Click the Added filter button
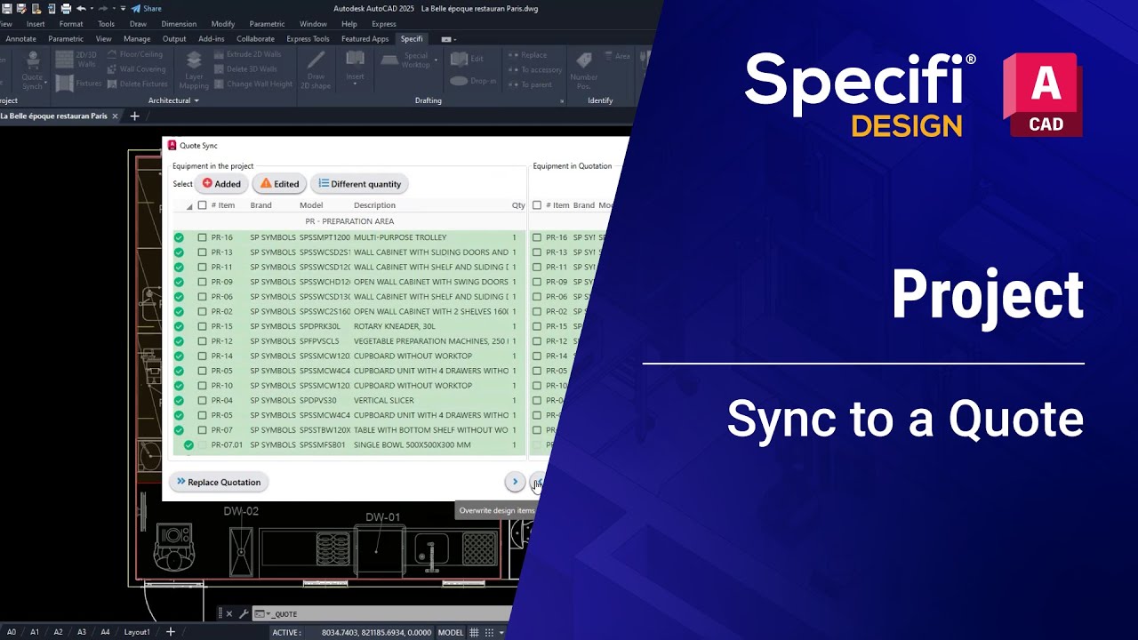 point(221,184)
